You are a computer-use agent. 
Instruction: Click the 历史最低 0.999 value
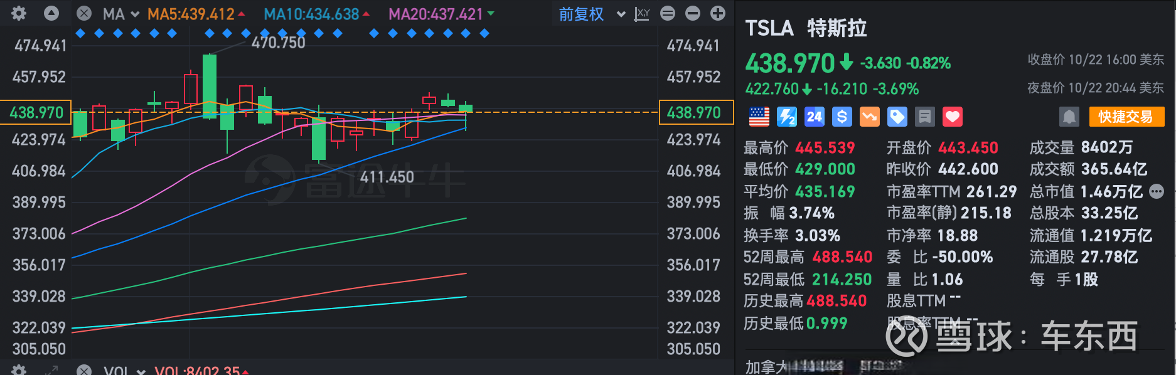827,323
